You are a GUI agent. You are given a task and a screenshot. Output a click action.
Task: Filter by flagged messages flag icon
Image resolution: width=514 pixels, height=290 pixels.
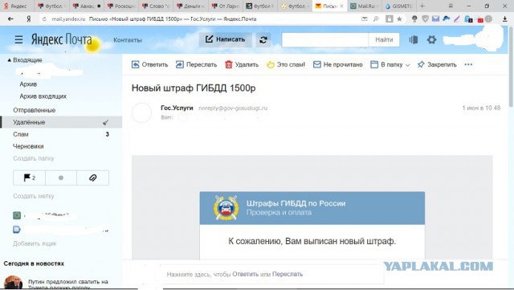click(x=29, y=178)
